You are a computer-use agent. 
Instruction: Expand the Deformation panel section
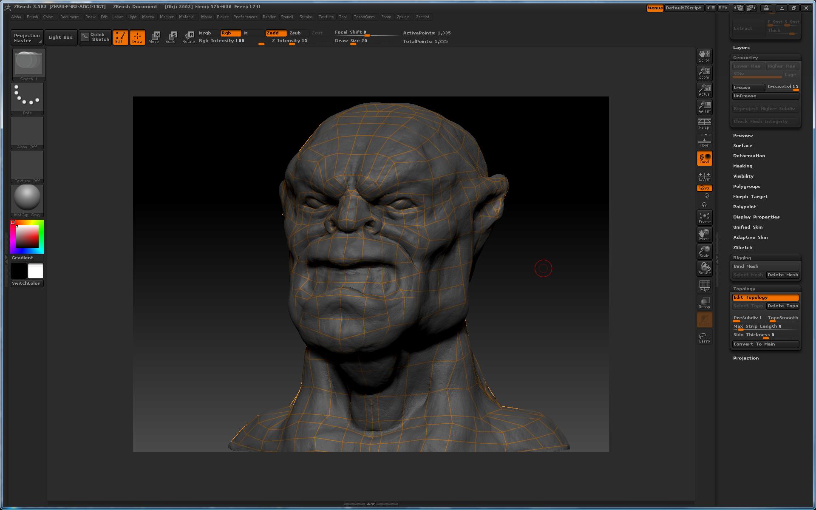pyautogui.click(x=748, y=155)
